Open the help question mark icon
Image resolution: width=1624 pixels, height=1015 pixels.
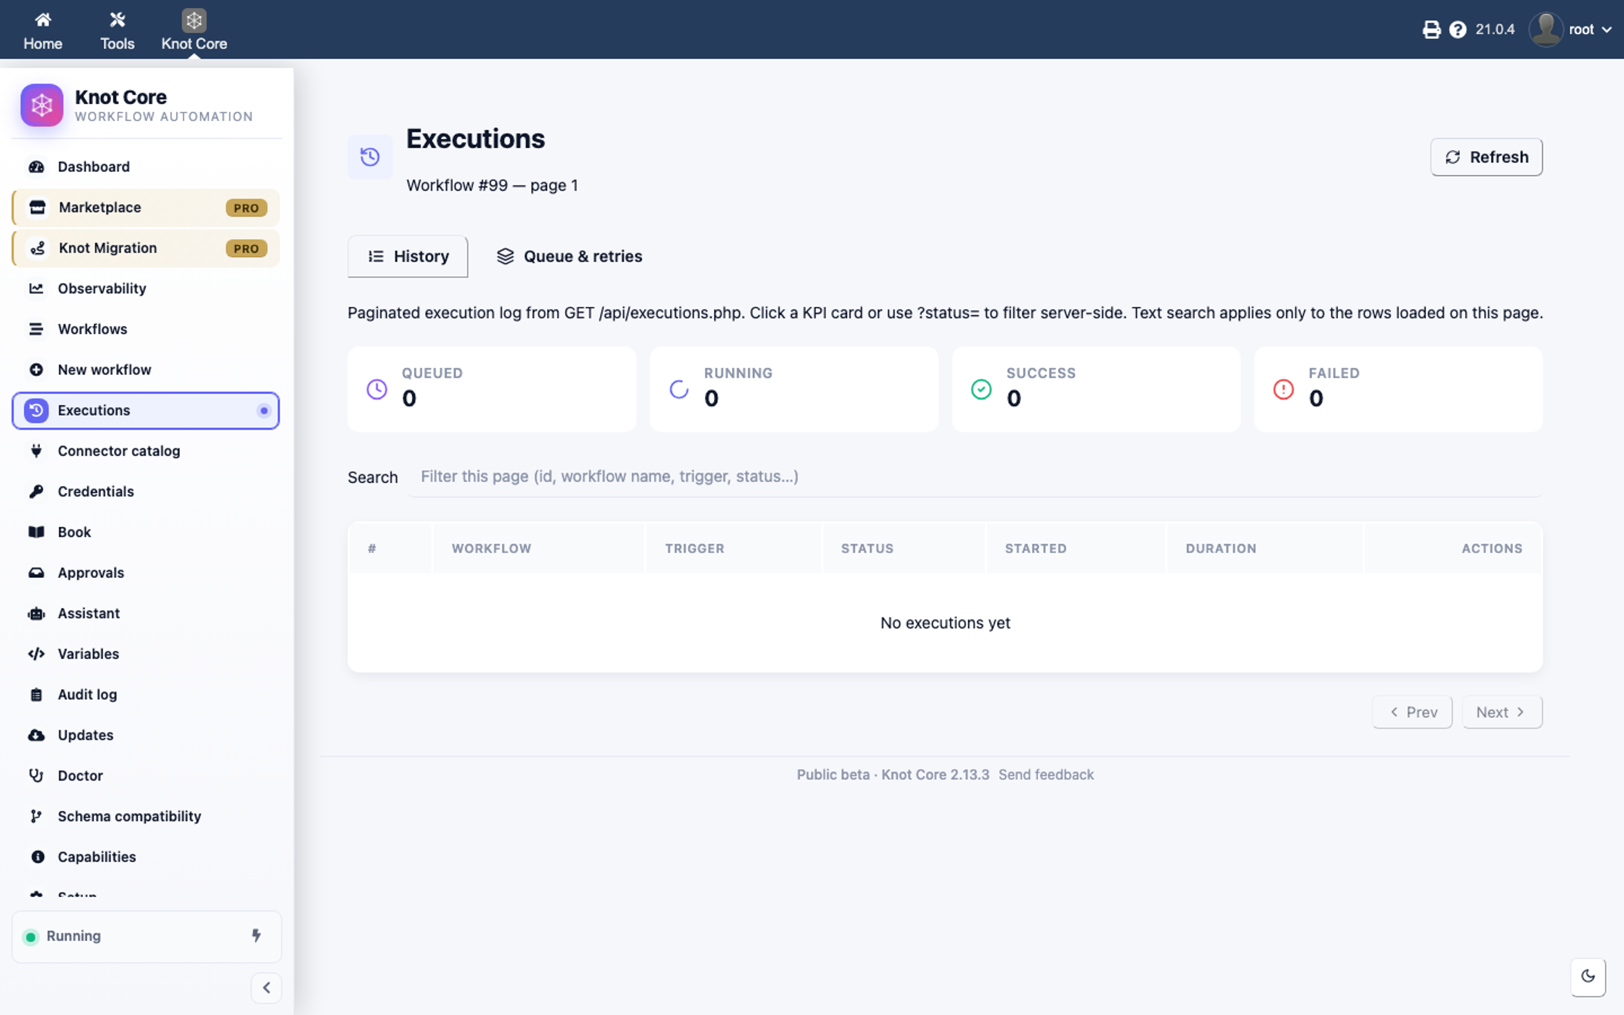pos(1458,29)
